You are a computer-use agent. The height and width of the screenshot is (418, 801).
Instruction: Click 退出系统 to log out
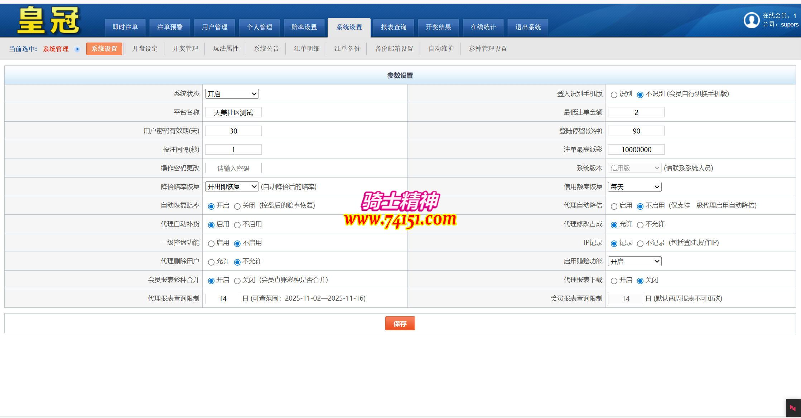[527, 27]
